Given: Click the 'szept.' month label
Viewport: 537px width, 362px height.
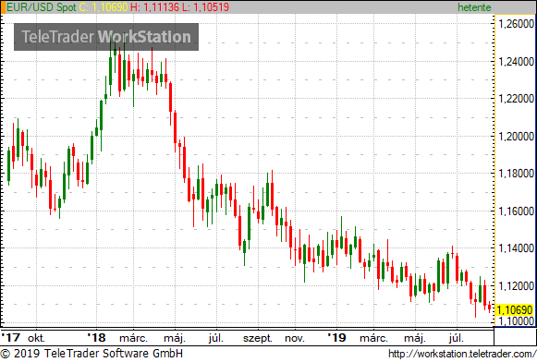Looking at the screenshot, I should [258, 338].
